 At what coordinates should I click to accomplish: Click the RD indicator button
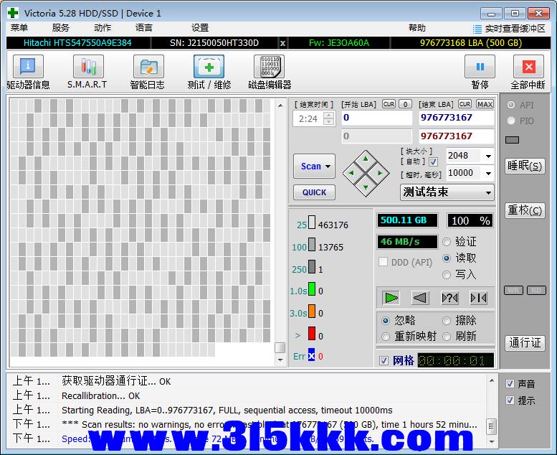536,290
